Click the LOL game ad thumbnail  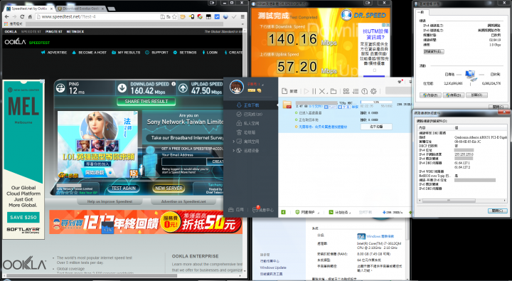tap(97, 144)
